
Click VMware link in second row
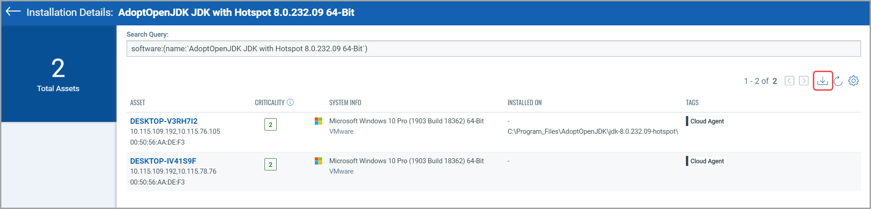[x=341, y=171]
